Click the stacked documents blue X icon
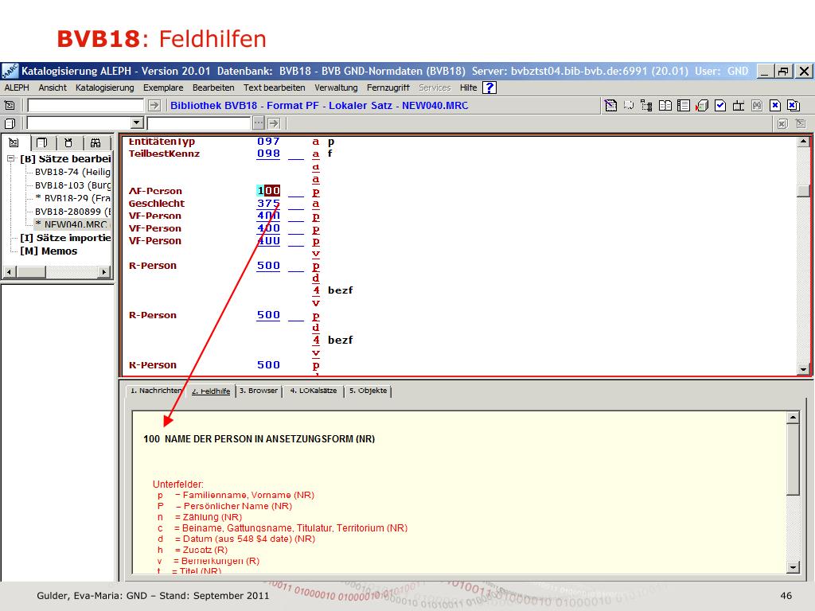 (794, 105)
